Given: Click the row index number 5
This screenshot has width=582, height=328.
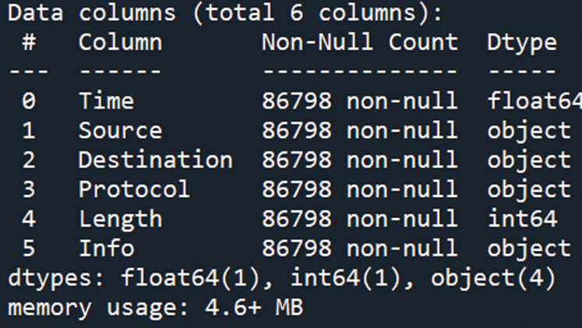Looking at the screenshot, I should tap(29, 249).
